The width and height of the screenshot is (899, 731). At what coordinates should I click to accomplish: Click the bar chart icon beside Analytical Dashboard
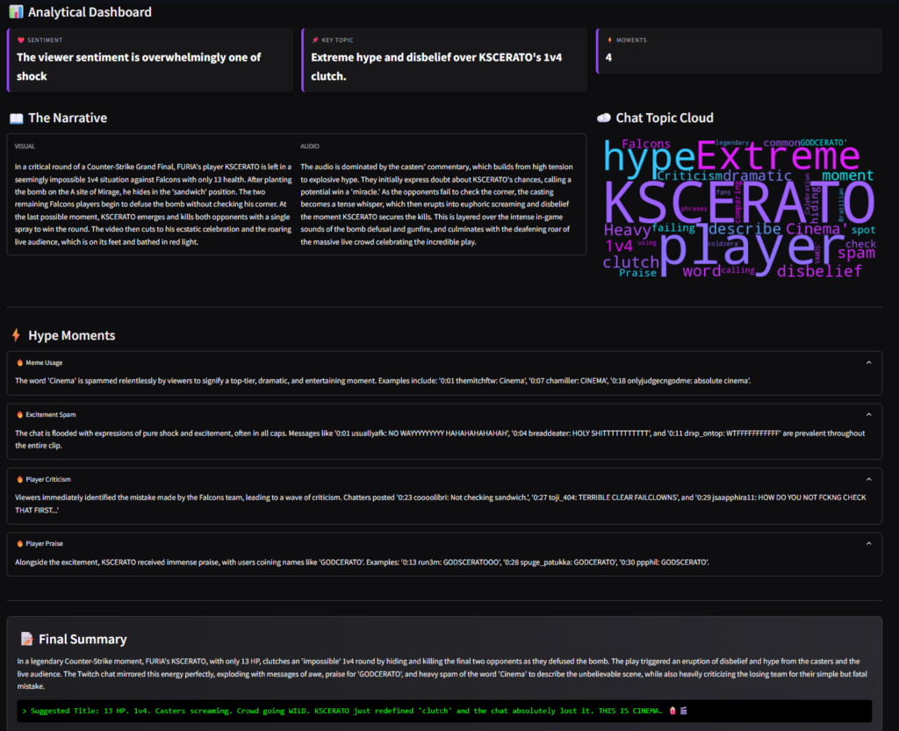(x=16, y=12)
